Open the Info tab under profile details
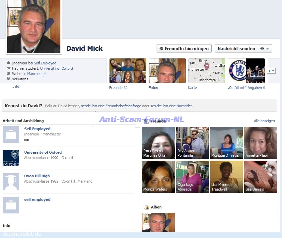The image size is (282, 238). coord(16,86)
